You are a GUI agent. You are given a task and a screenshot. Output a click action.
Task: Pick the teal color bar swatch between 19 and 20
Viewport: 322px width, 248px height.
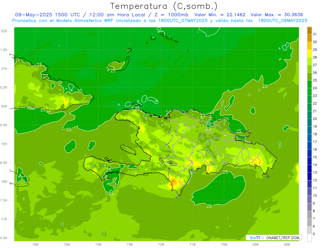click(309, 123)
